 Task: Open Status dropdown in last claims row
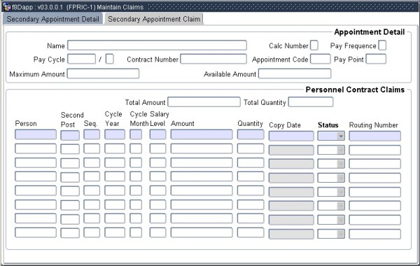pos(340,234)
